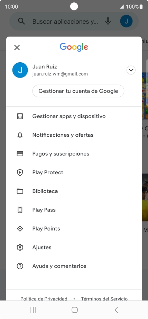
Task: Tap the Ajustes gear icon
Action: pyautogui.click(x=20, y=247)
